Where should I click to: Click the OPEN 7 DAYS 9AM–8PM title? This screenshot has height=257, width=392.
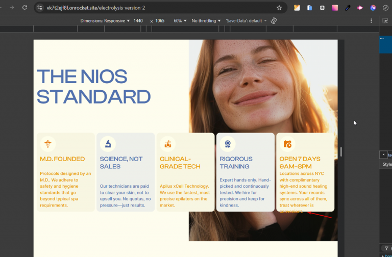coord(300,163)
